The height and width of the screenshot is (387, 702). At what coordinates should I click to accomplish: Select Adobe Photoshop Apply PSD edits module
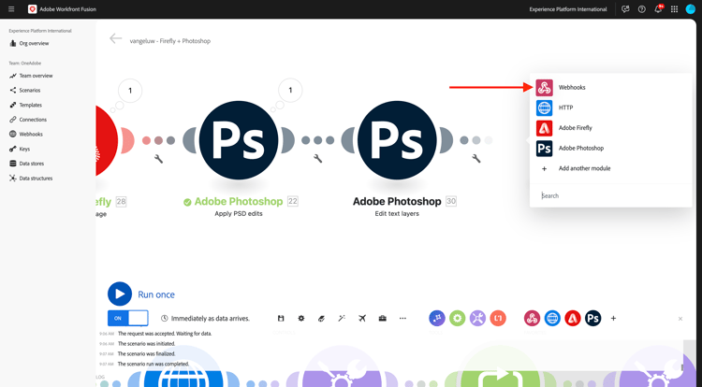[238, 140]
